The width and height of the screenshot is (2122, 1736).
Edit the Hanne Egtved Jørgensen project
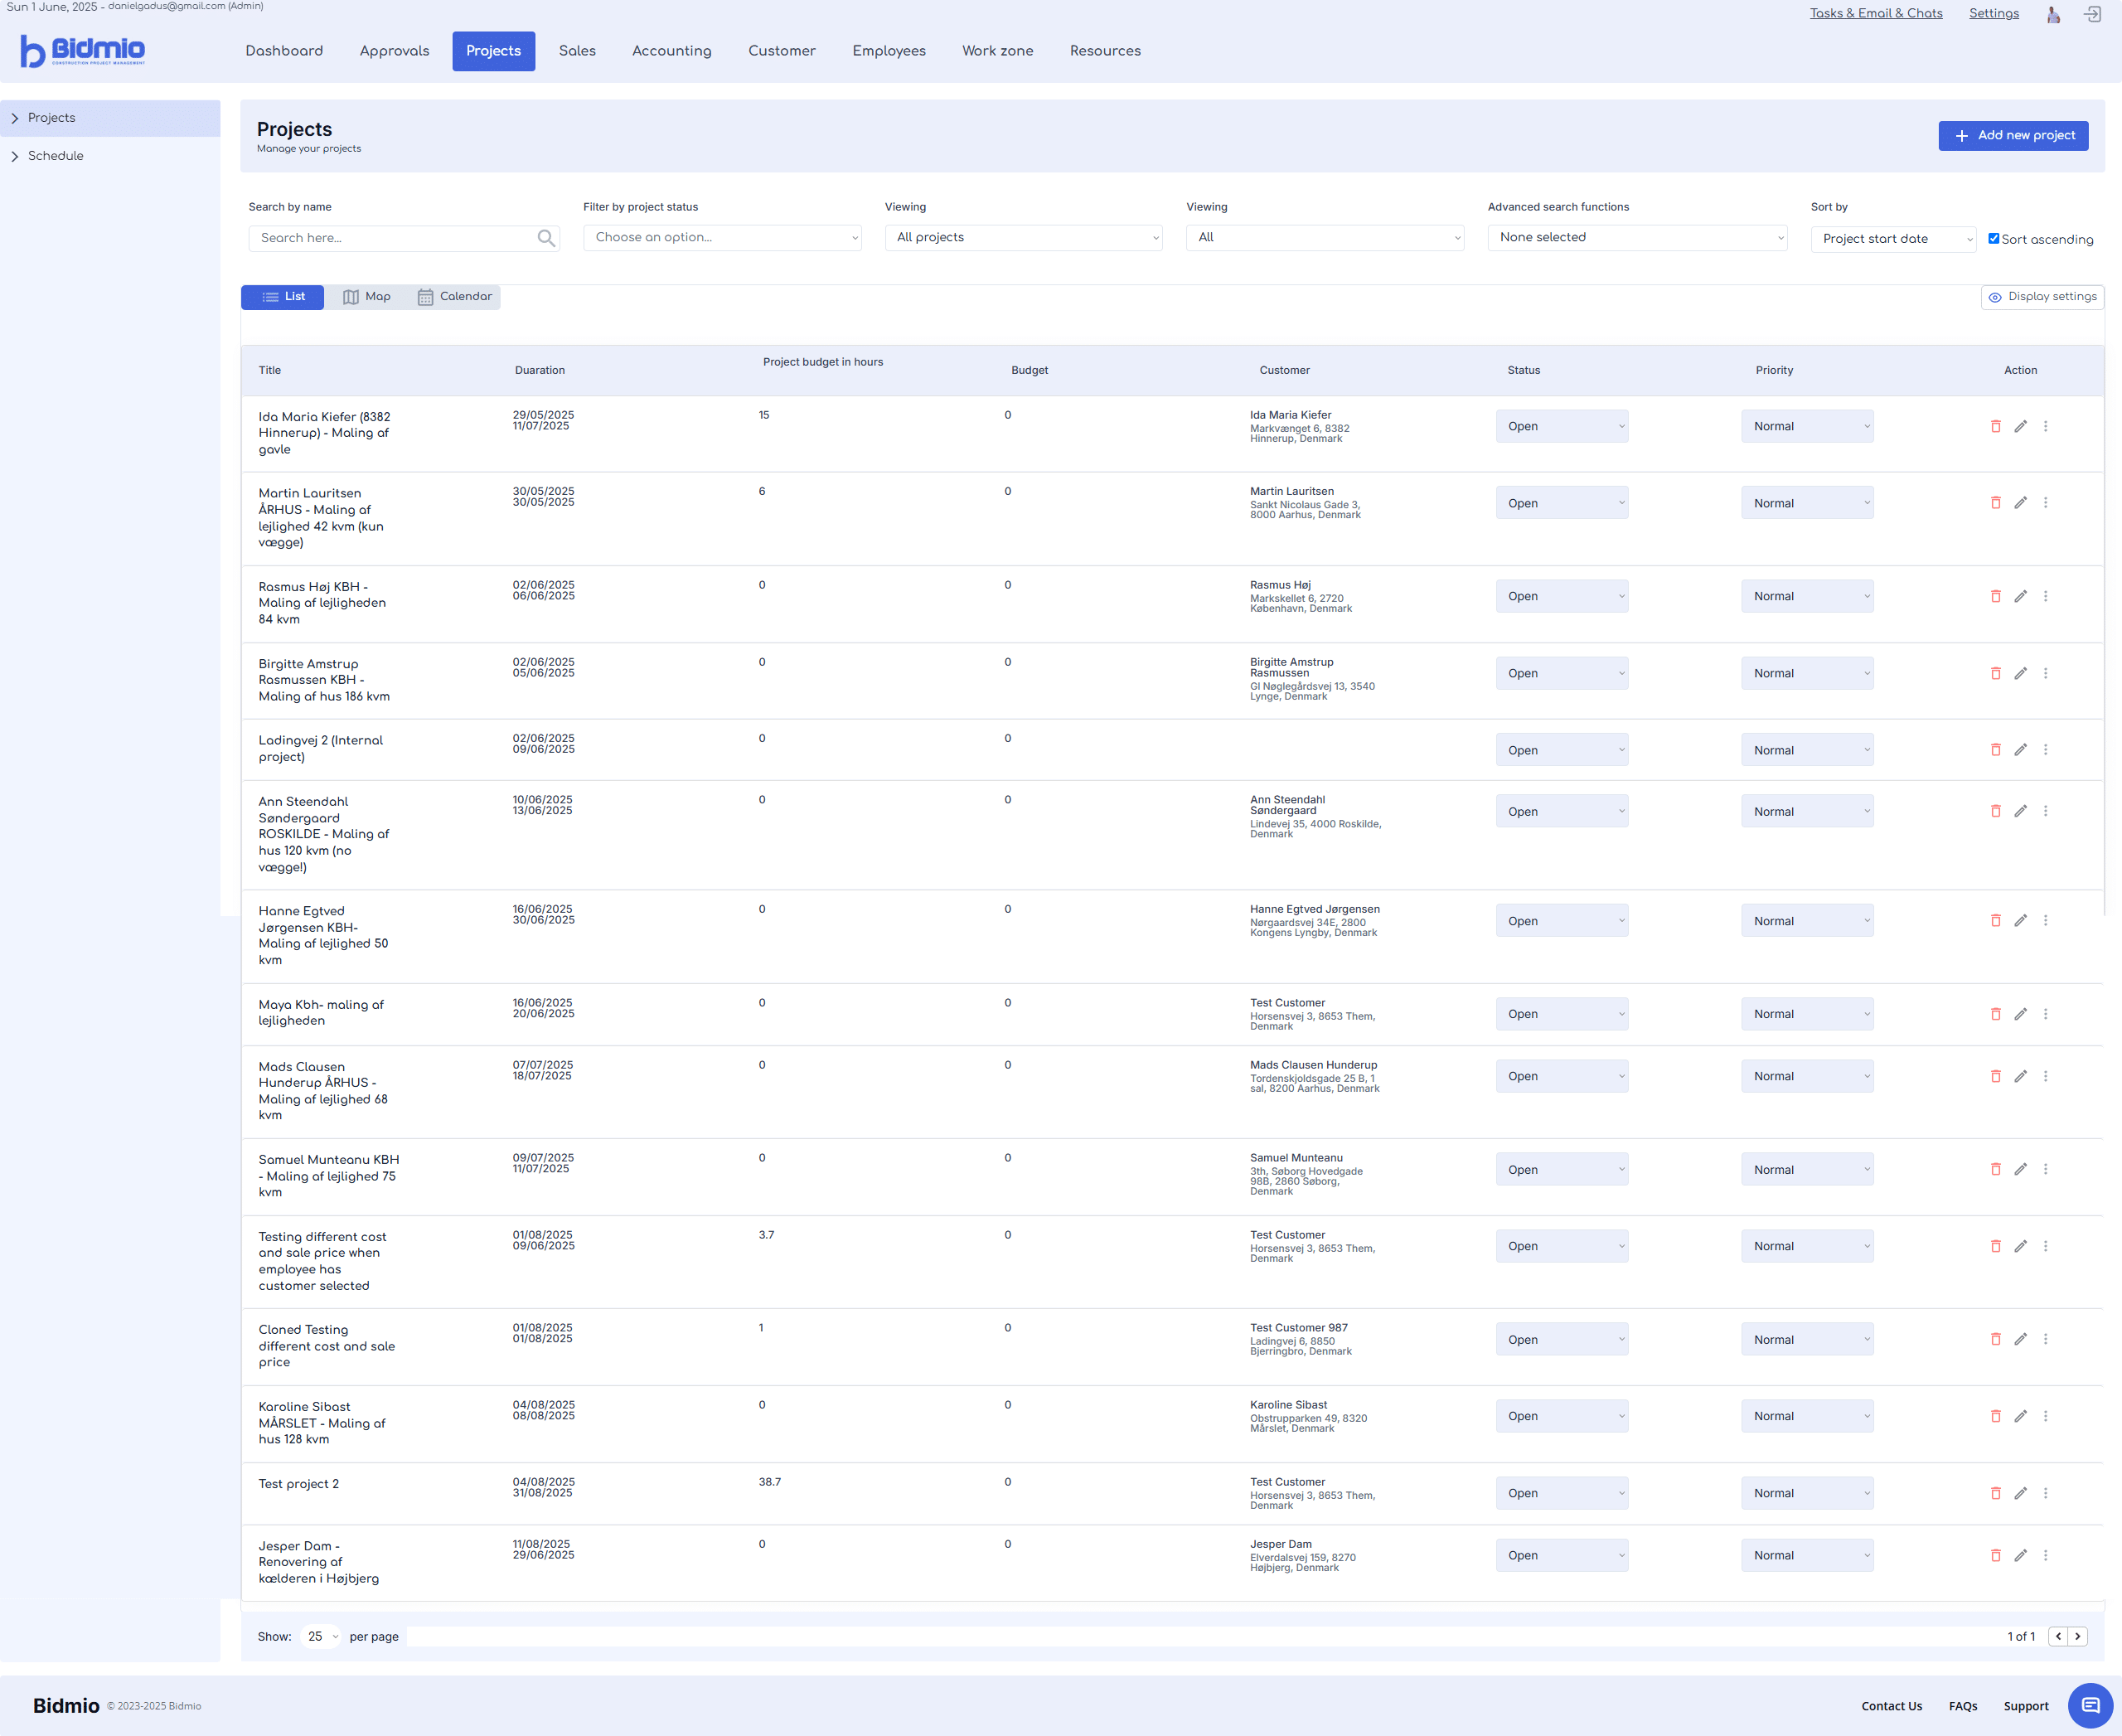point(2020,920)
